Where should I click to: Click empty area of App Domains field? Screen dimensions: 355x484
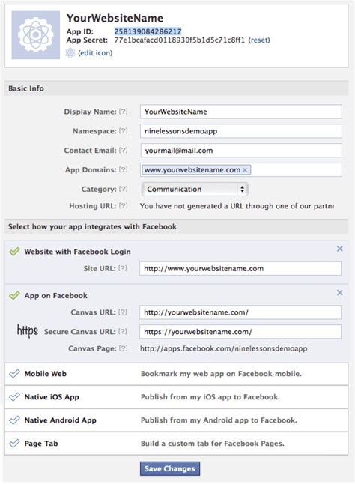coord(296,170)
